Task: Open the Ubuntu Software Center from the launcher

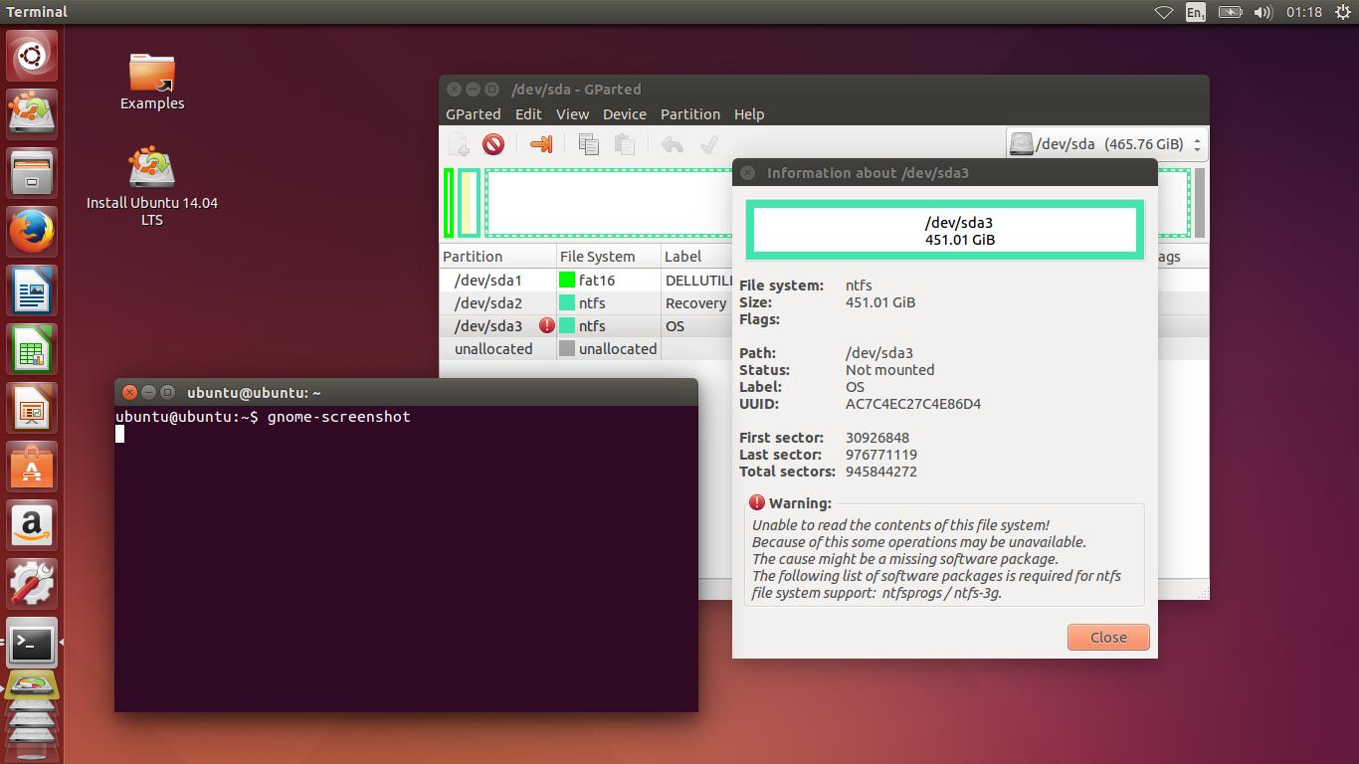Action: [31, 467]
